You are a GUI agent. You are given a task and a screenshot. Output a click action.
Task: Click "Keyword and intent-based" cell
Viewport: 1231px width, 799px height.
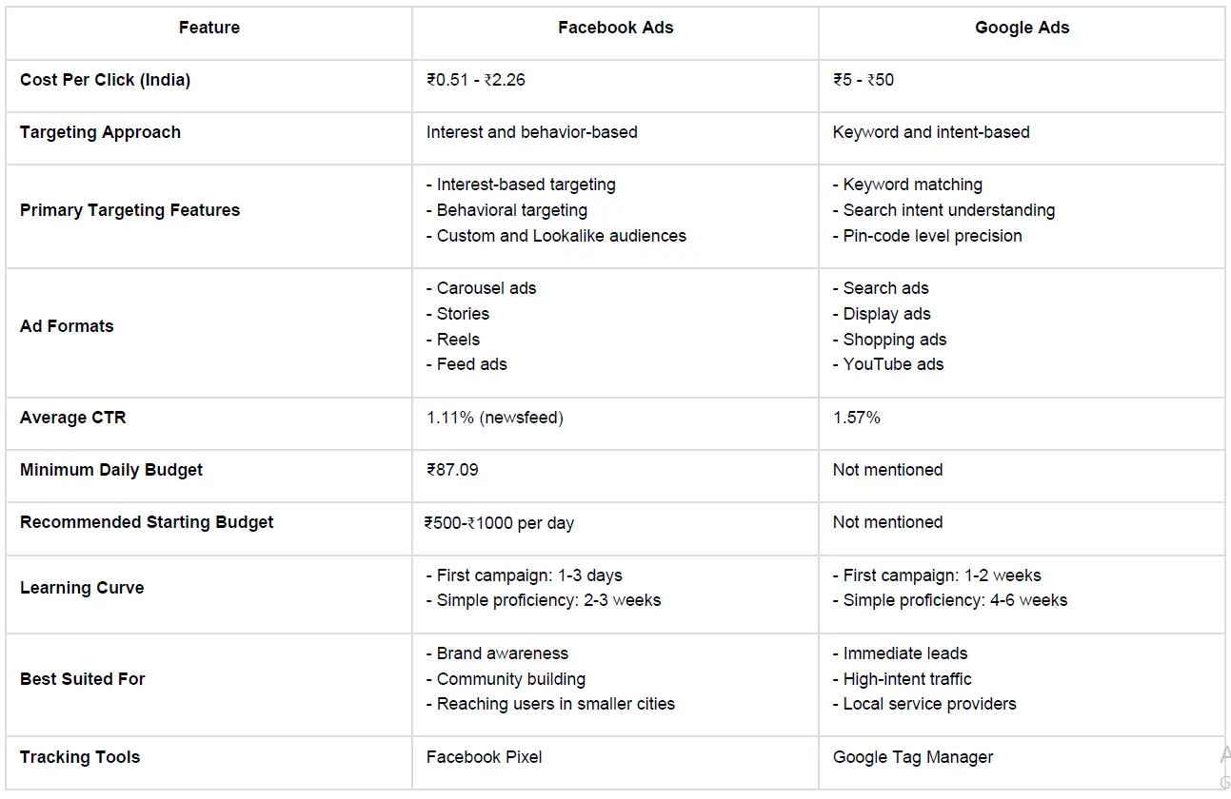[931, 133]
